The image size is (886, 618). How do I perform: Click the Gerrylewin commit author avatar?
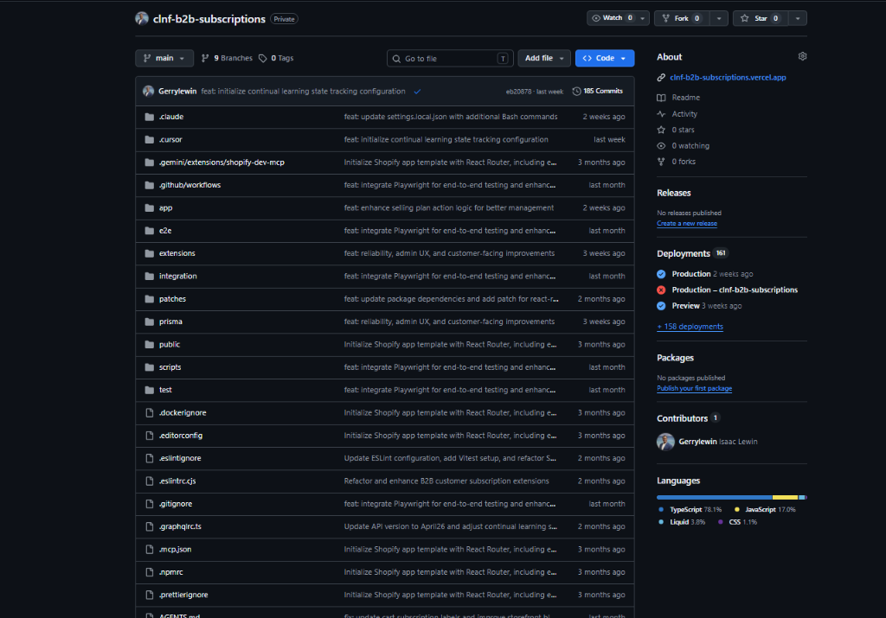pyautogui.click(x=149, y=92)
